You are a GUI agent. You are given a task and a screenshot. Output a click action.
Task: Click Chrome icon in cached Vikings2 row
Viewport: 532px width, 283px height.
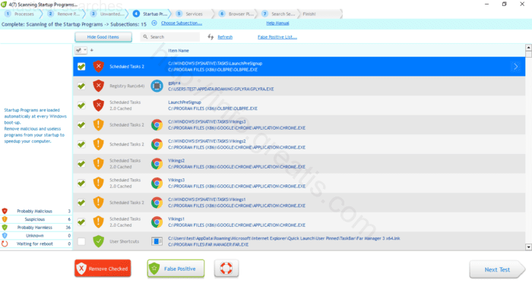point(157,164)
